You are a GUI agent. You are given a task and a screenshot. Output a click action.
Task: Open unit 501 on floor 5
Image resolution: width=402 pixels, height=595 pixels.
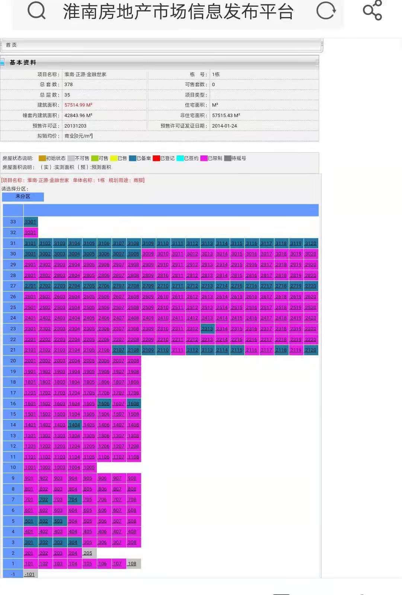point(31,521)
